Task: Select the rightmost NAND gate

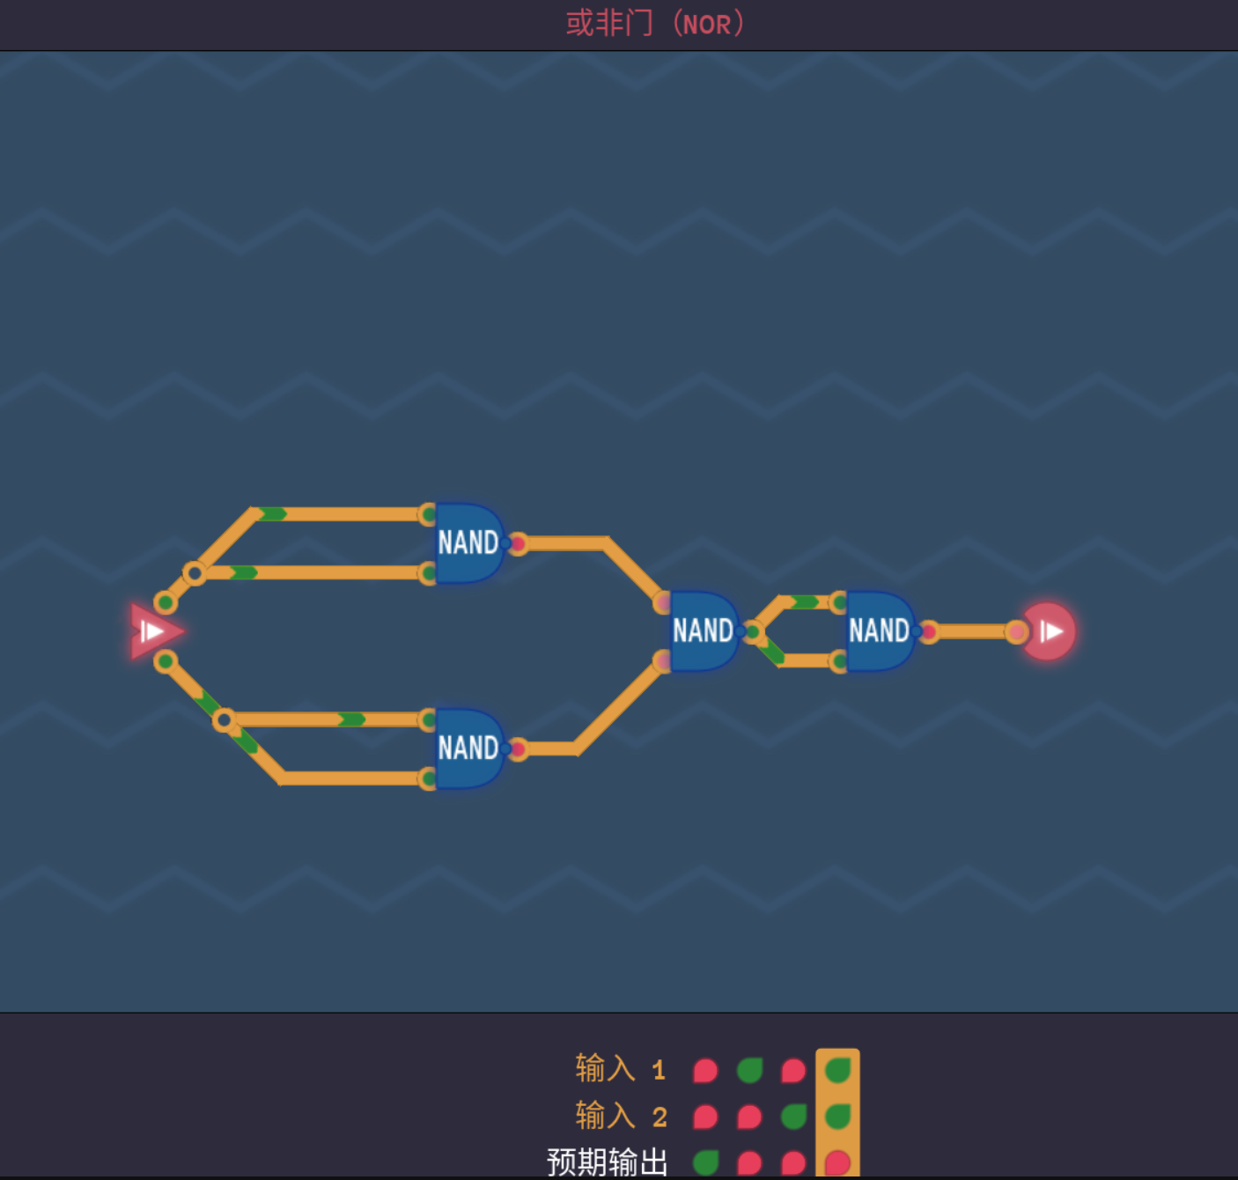Action: (879, 631)
